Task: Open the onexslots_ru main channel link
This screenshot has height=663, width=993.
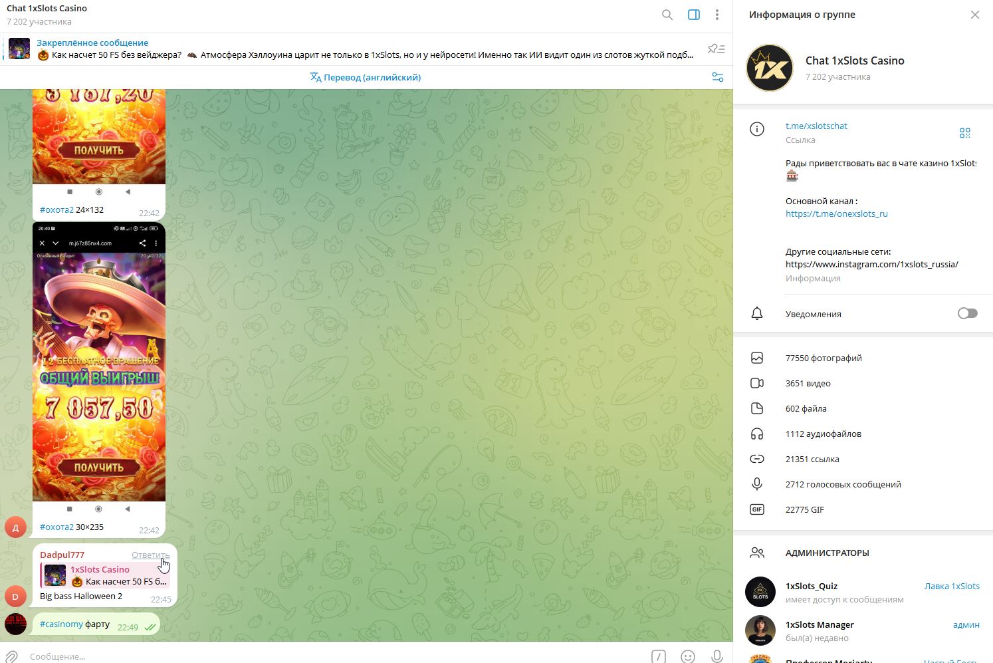Action: [837, 213]
